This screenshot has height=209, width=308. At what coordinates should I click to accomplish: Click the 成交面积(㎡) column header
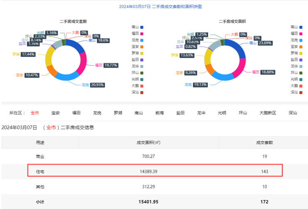[x=148, y=143]
